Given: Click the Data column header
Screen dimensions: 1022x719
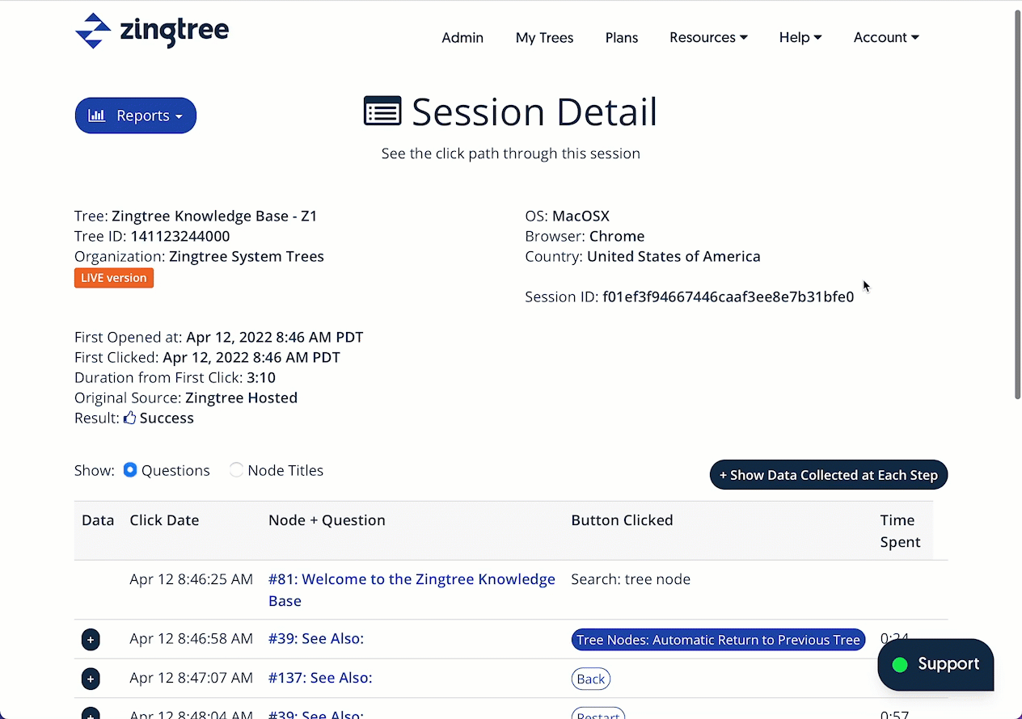Looking at the screenshot, I should [x=98, y=520].
